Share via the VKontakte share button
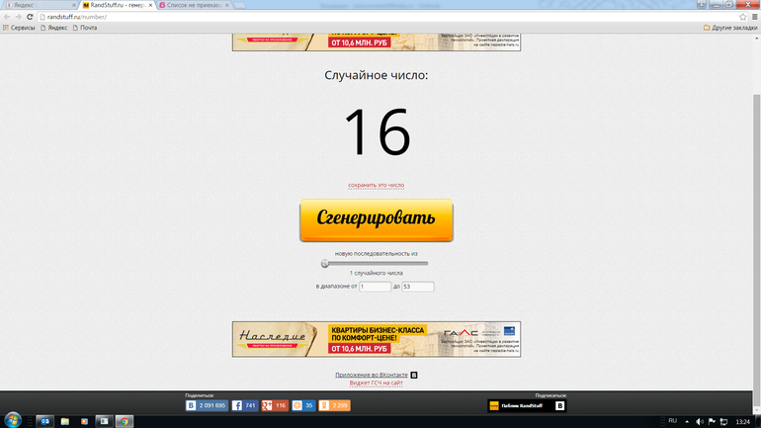 [207, 405]
